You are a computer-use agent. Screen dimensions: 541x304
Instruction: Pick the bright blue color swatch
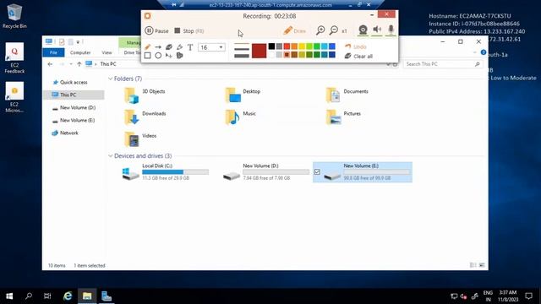coord(331,46)
